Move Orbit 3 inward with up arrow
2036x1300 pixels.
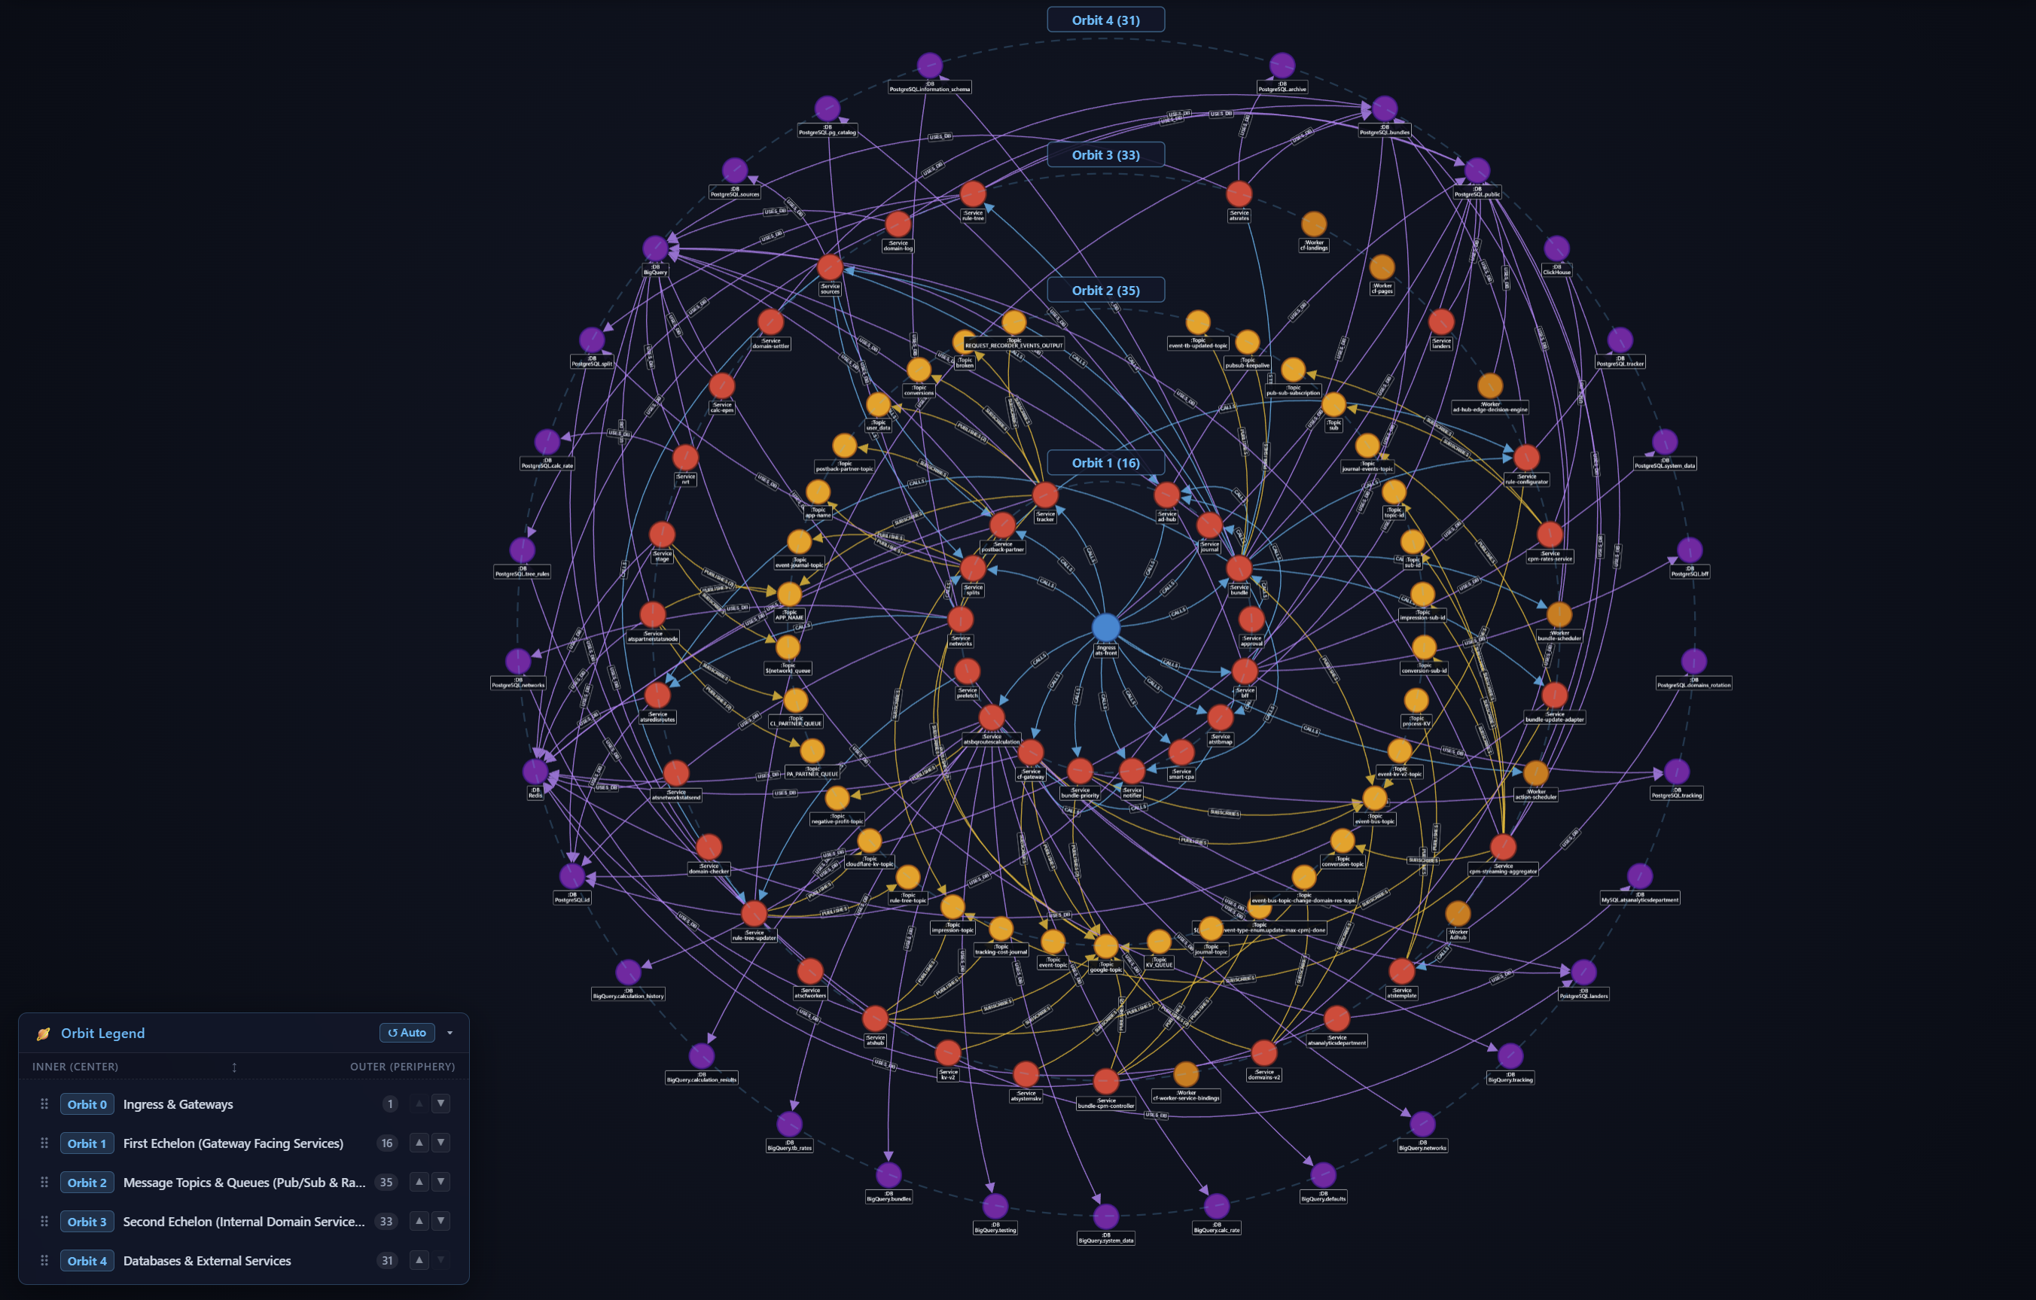pos(419,1220)
